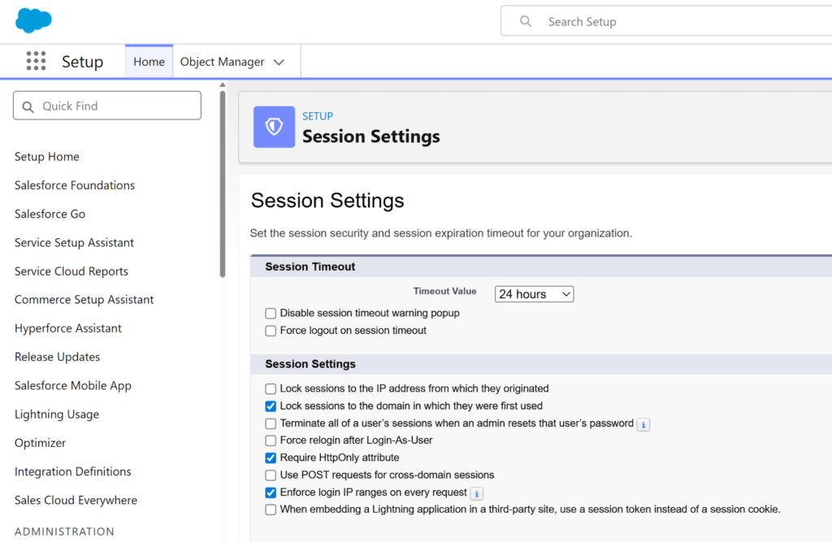The width and height of the screenshot is (832, 542).
Task: Open the App Launcher dots grid
Action: [x=36, y=62]
